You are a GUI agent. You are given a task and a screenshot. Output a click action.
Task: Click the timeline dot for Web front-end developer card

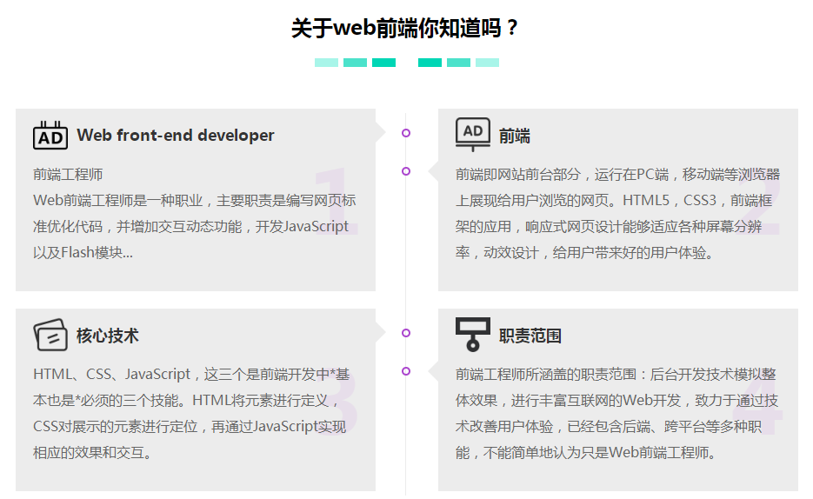(406, 133)
